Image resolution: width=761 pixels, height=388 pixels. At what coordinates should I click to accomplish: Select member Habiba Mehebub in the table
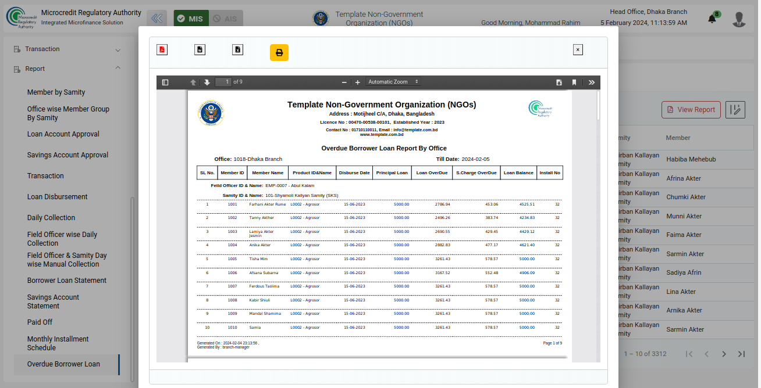point(691,160)
